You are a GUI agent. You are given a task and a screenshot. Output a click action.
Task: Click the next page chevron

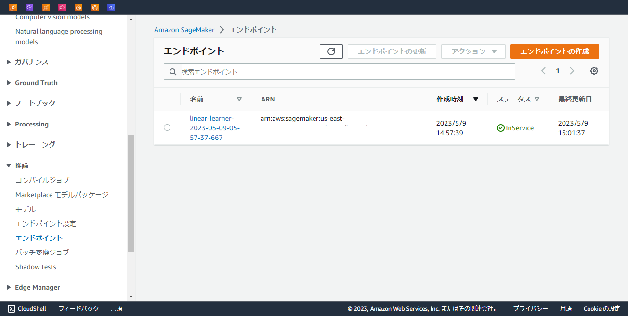(x=572, y=70)
